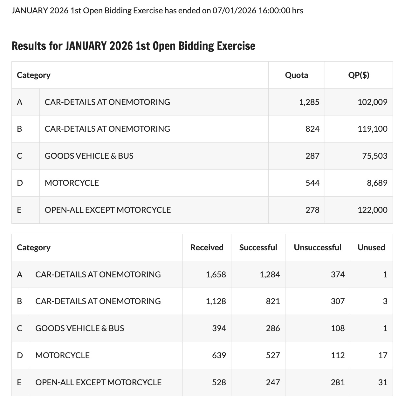Click the Unused column header
Viewport: 405px width, 404px height.
(371, 247)
